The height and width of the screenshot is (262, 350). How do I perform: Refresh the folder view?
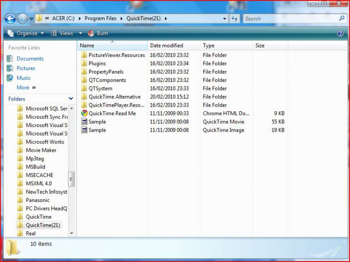(x=234, y=19)
